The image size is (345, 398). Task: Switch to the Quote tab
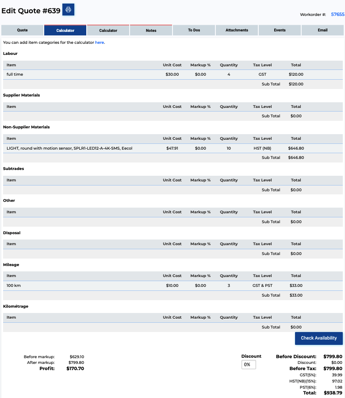(x=22, y=30)
